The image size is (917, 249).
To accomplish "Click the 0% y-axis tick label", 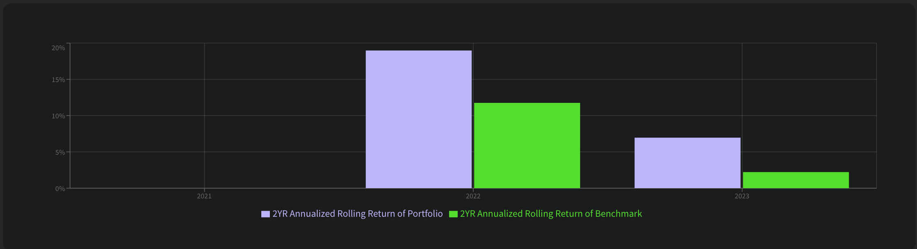I will [x=60, y=189].
